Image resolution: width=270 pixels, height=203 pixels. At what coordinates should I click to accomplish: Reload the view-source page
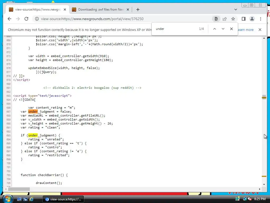26,19
